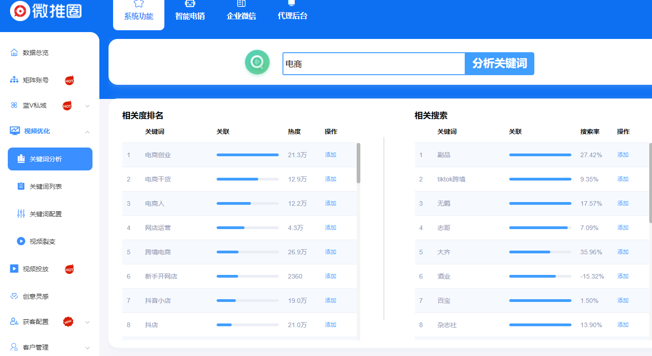Click the -15.32% search rate value
The height and width of the screenshot is (356, 652).
(592, 276)
